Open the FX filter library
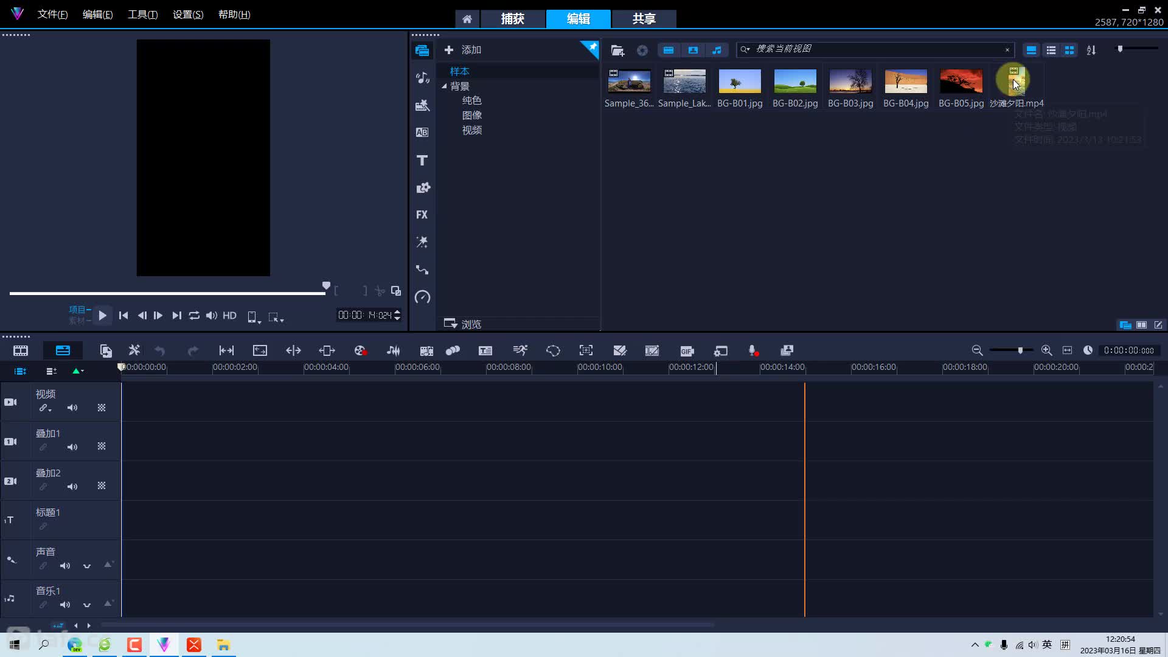This screenshot has height=657, width=1168. pos(422,215)
